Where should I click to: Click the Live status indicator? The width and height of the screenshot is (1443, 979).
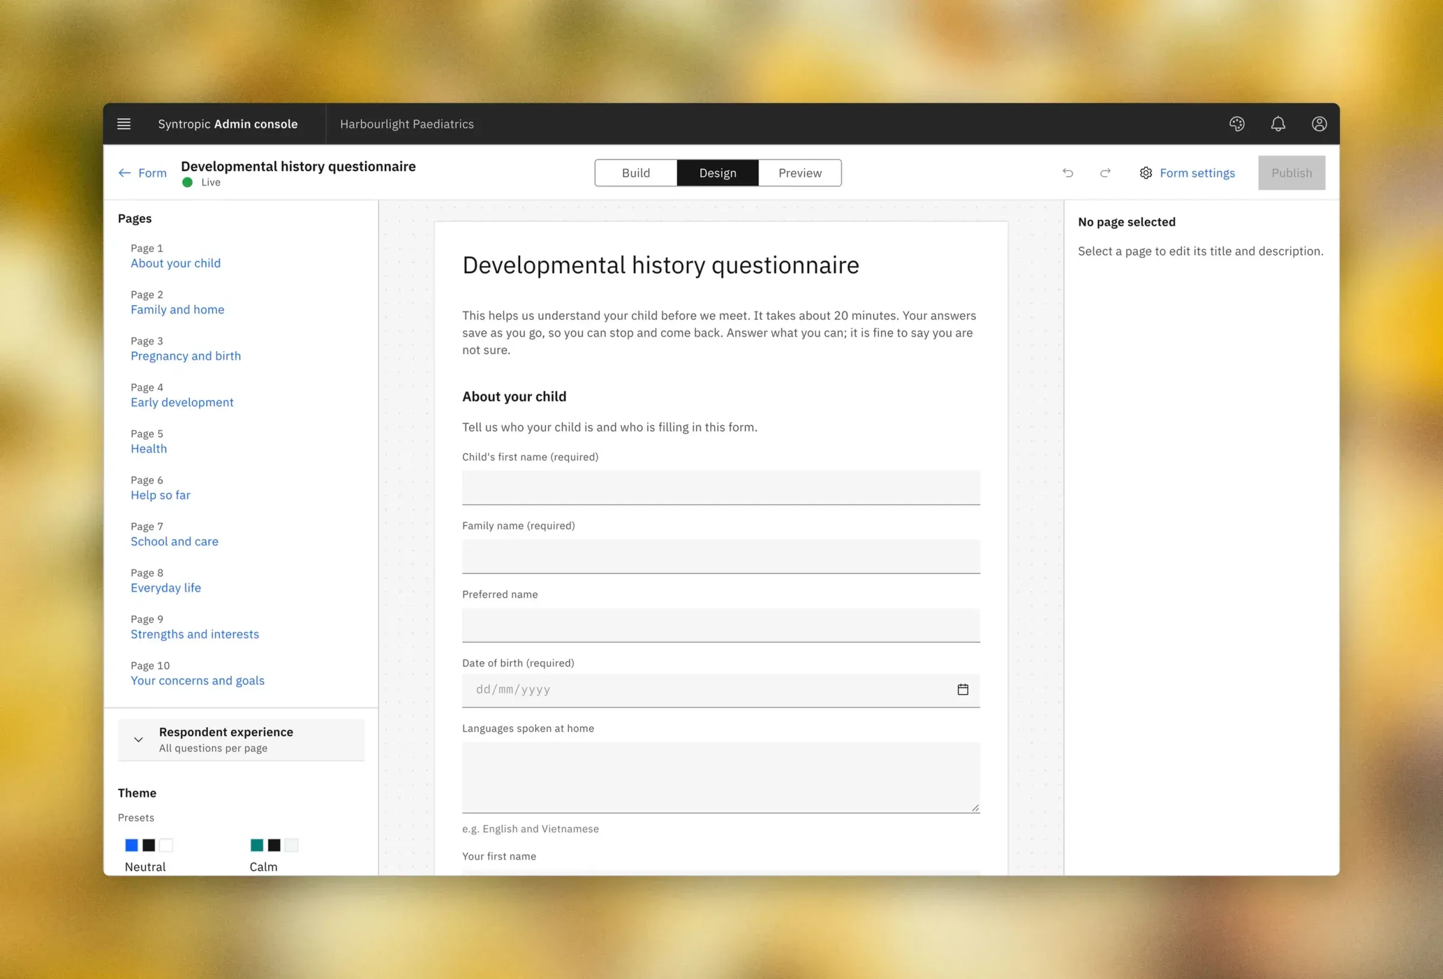(202, 182)
